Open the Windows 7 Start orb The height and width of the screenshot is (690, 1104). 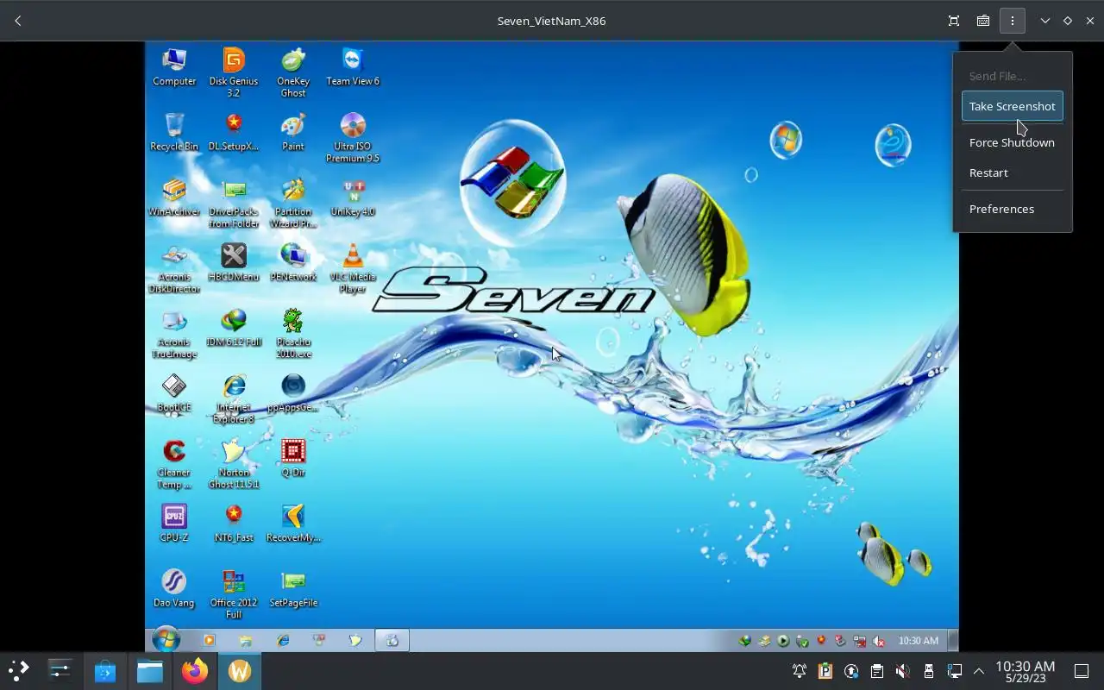pyautogui.click(x=166, y=640)
